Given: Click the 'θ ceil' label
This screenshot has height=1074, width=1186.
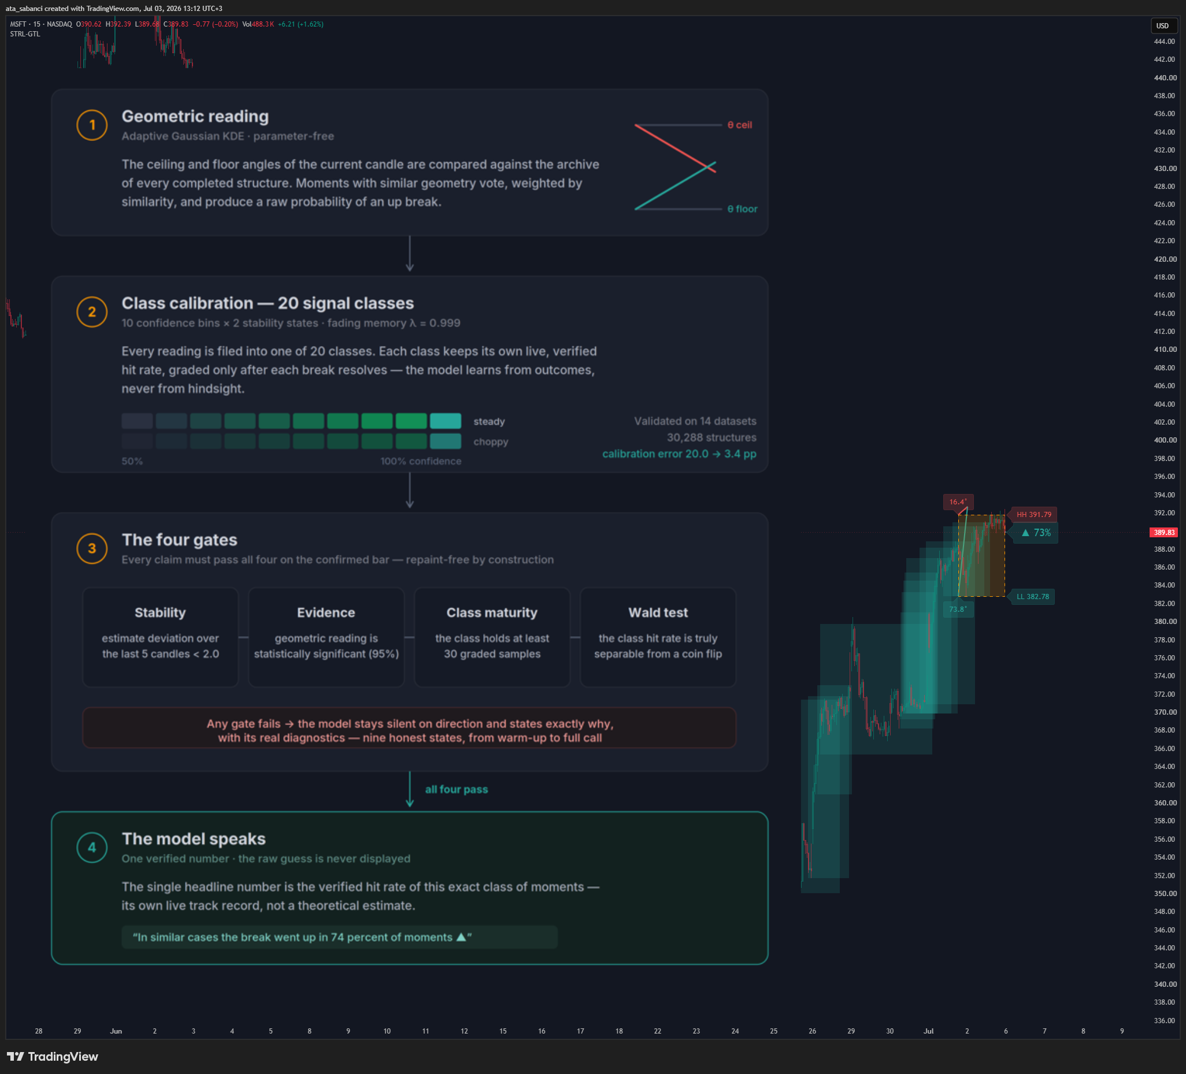Looking at the screenshot, I should [739, 125].
